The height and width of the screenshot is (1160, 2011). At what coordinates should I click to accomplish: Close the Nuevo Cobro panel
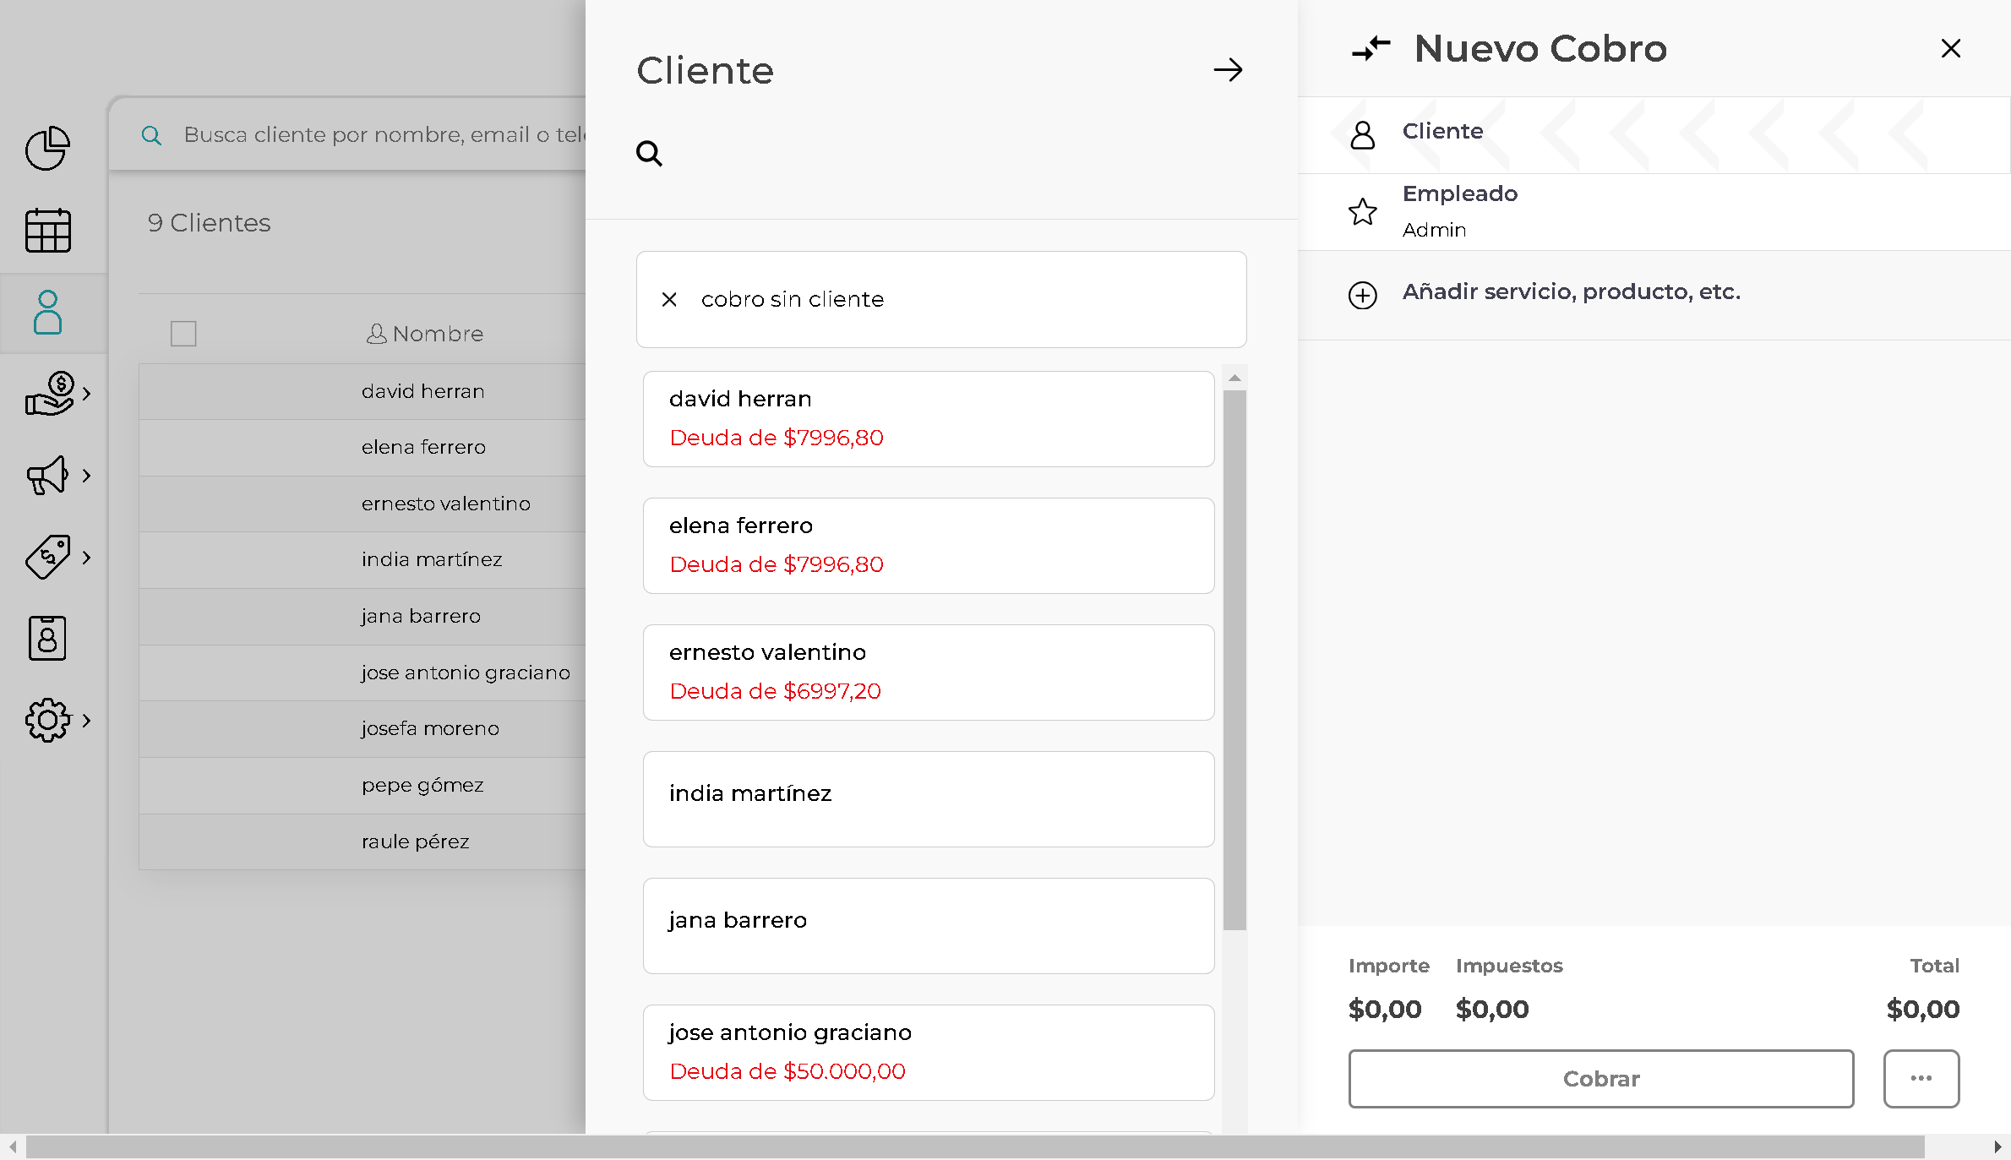click(1951, 48)
